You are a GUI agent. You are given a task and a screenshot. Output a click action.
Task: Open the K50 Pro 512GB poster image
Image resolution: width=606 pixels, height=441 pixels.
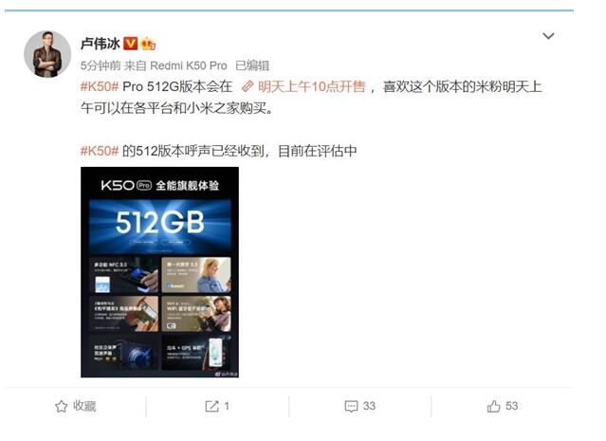click(x=159, y=272)
